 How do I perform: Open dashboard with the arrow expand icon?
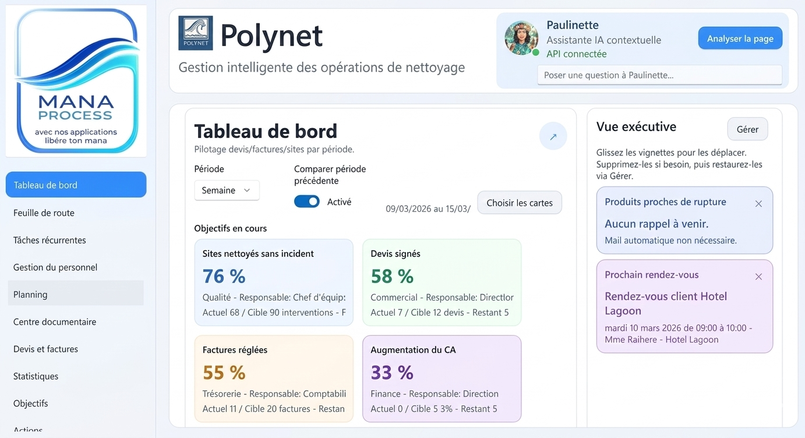(x=553, y=137)
